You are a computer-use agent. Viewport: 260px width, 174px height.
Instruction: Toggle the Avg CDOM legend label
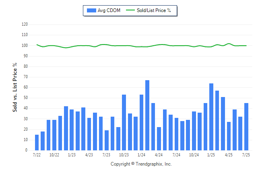click(109, 10)
